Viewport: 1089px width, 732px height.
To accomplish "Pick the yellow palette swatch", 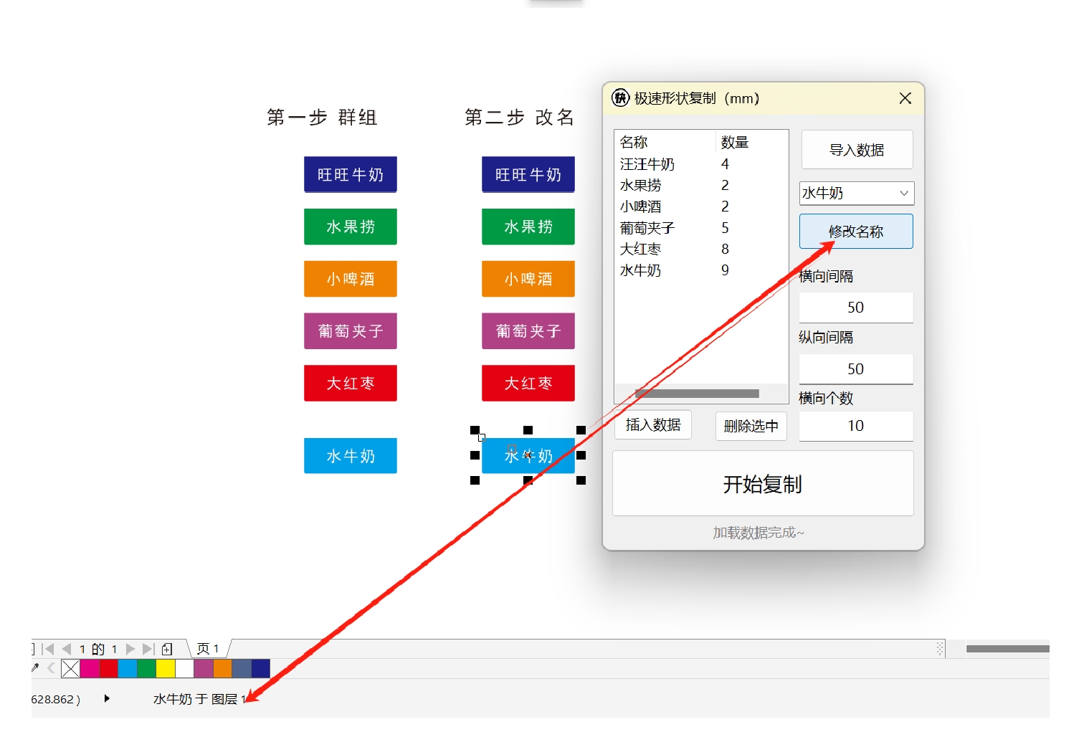I will coord(166,669).
